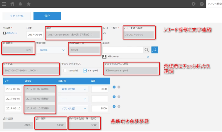Open the help question mark icon

pyautogui.click(x=202, y=4)
